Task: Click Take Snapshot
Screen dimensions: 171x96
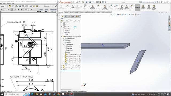Action: click(x=149, y=7)
